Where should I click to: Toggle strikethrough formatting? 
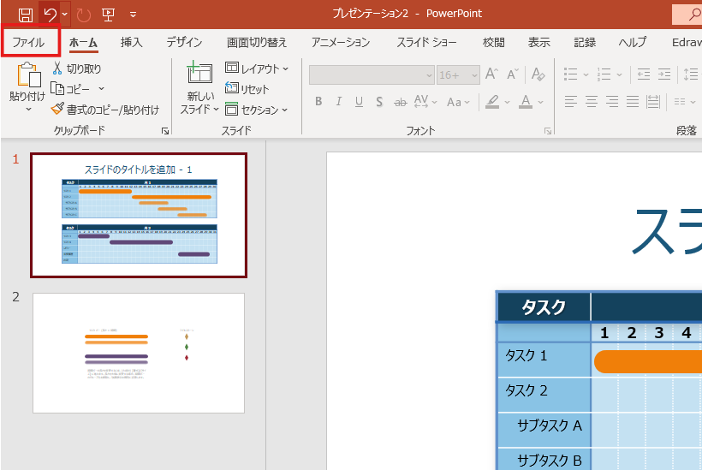401,102
